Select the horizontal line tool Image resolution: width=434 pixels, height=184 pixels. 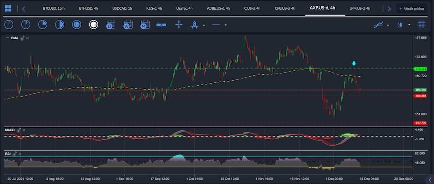click(x=216, y=25)
